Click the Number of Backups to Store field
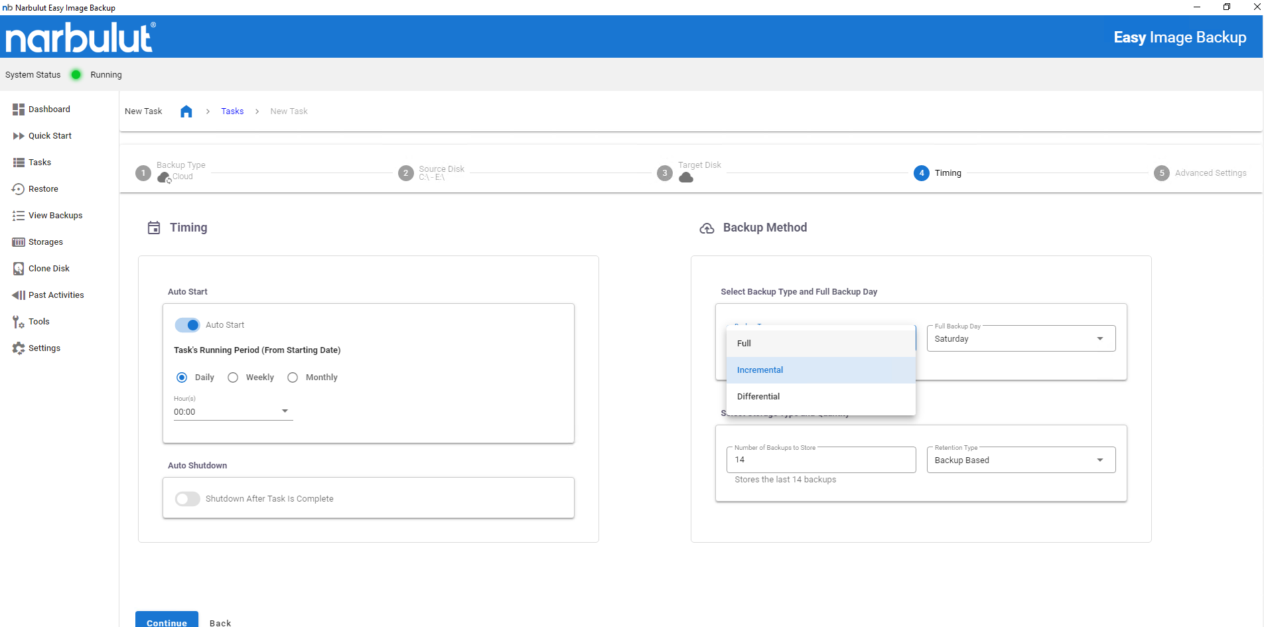Viewport: 1264px width, 627px height. [x=821, y=460]
